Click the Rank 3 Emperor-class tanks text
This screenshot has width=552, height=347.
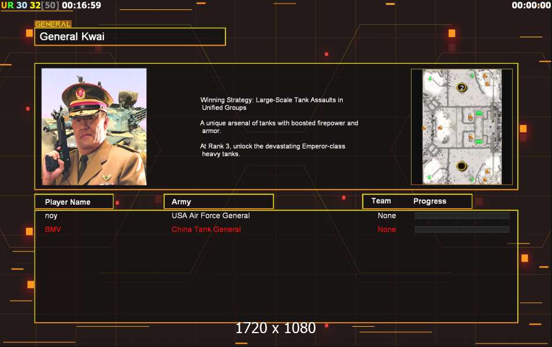tap(272, 150)
